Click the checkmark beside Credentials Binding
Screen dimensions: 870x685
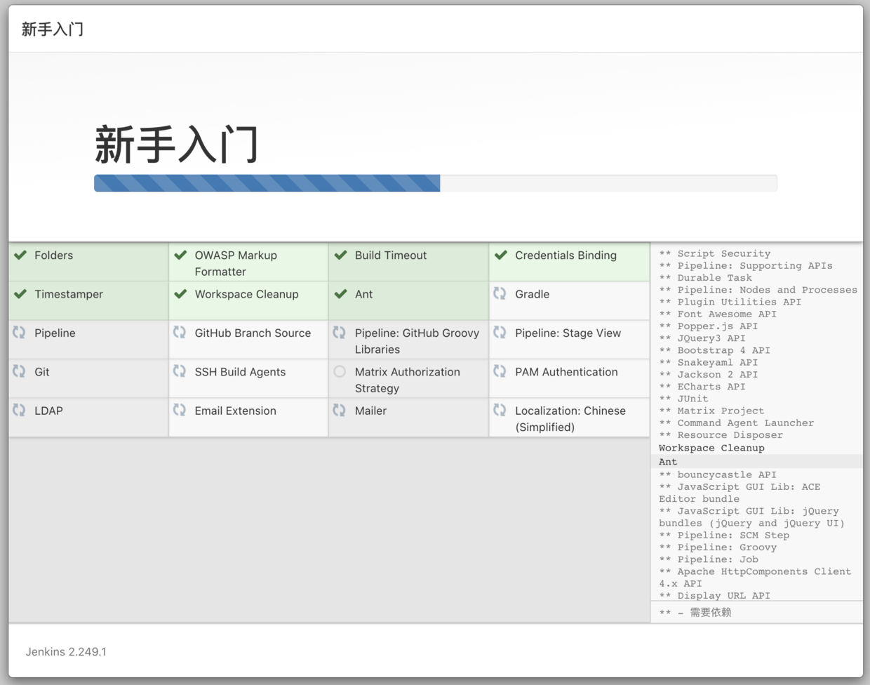[500, 255]
